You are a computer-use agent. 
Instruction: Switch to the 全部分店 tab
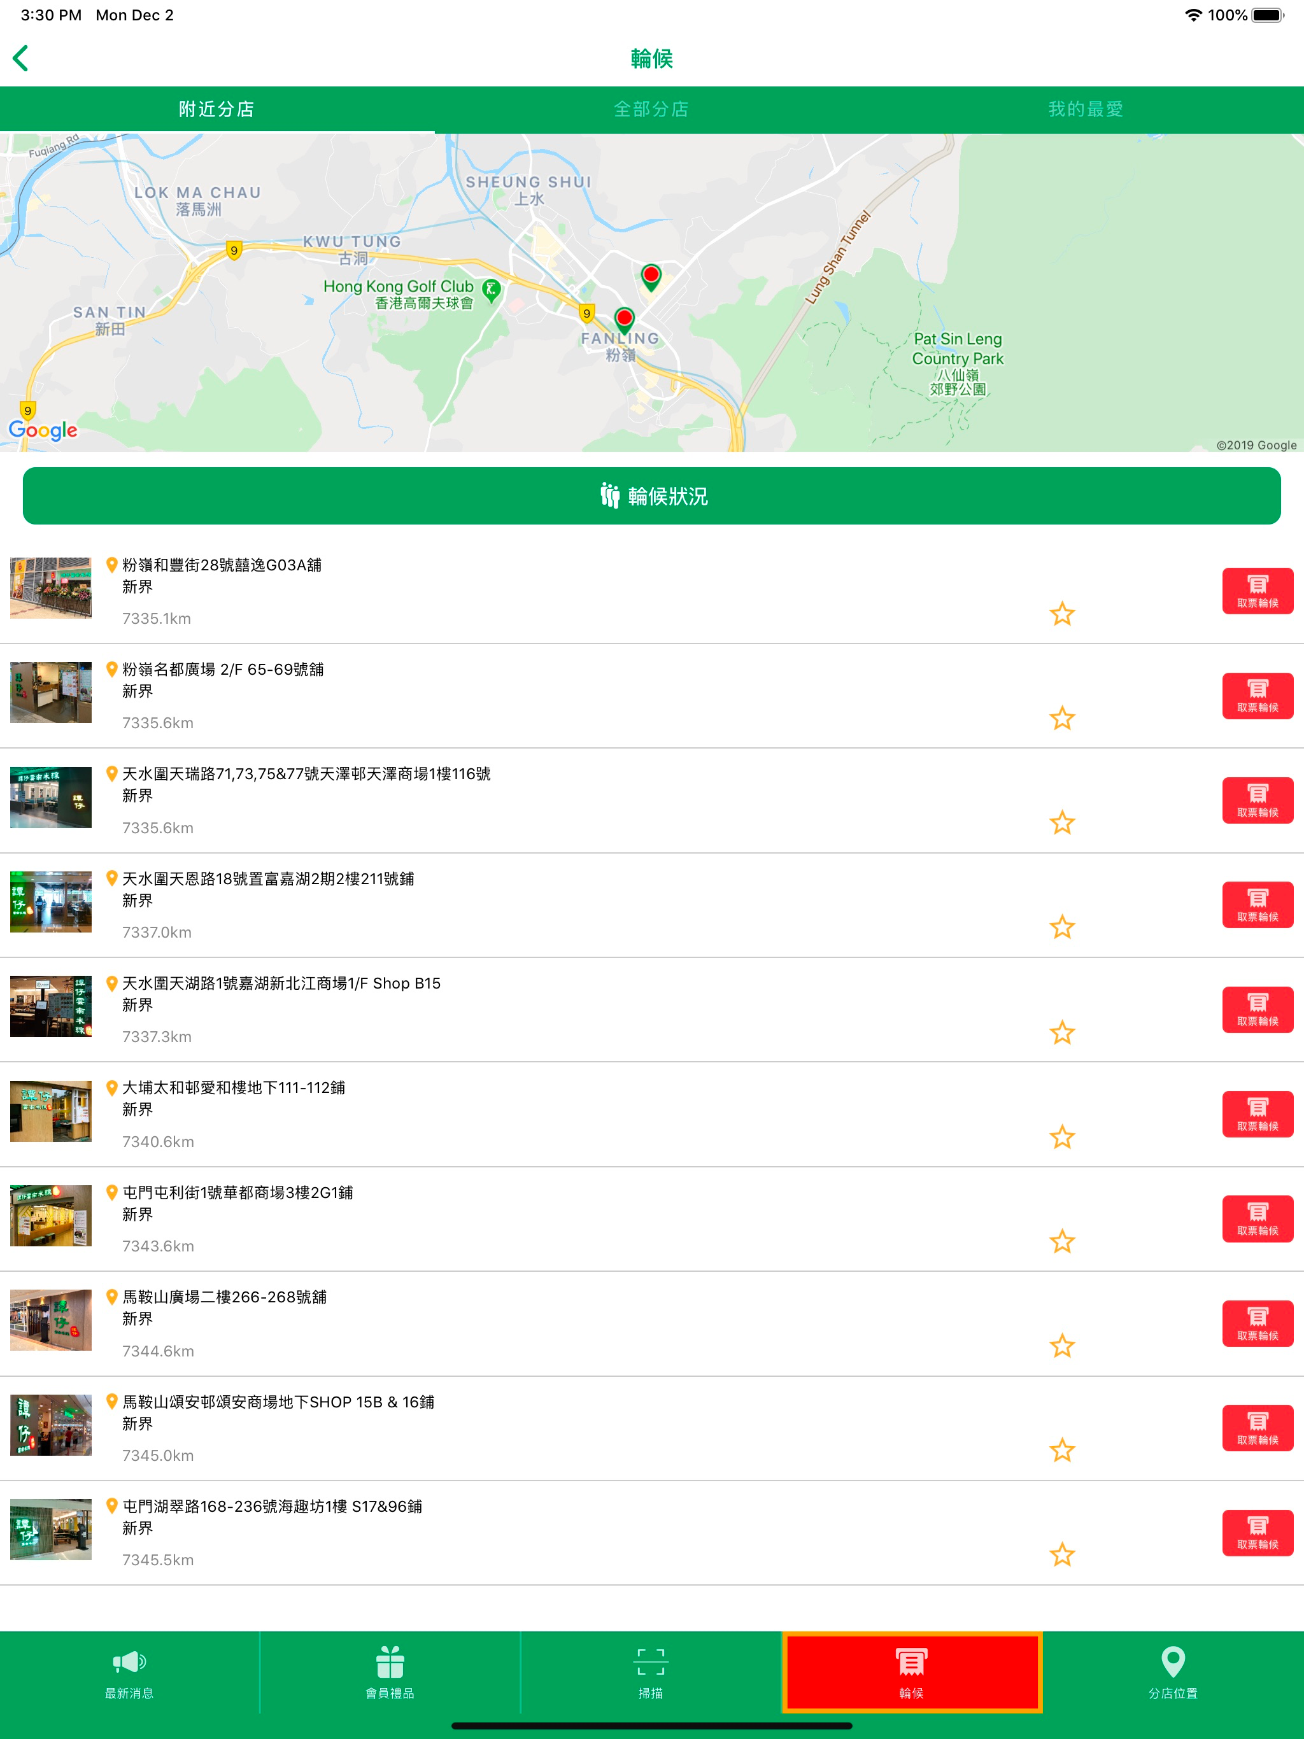651,109
